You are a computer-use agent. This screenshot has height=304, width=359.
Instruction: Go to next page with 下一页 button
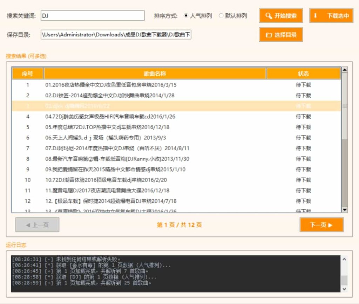(x=321, y=225)
